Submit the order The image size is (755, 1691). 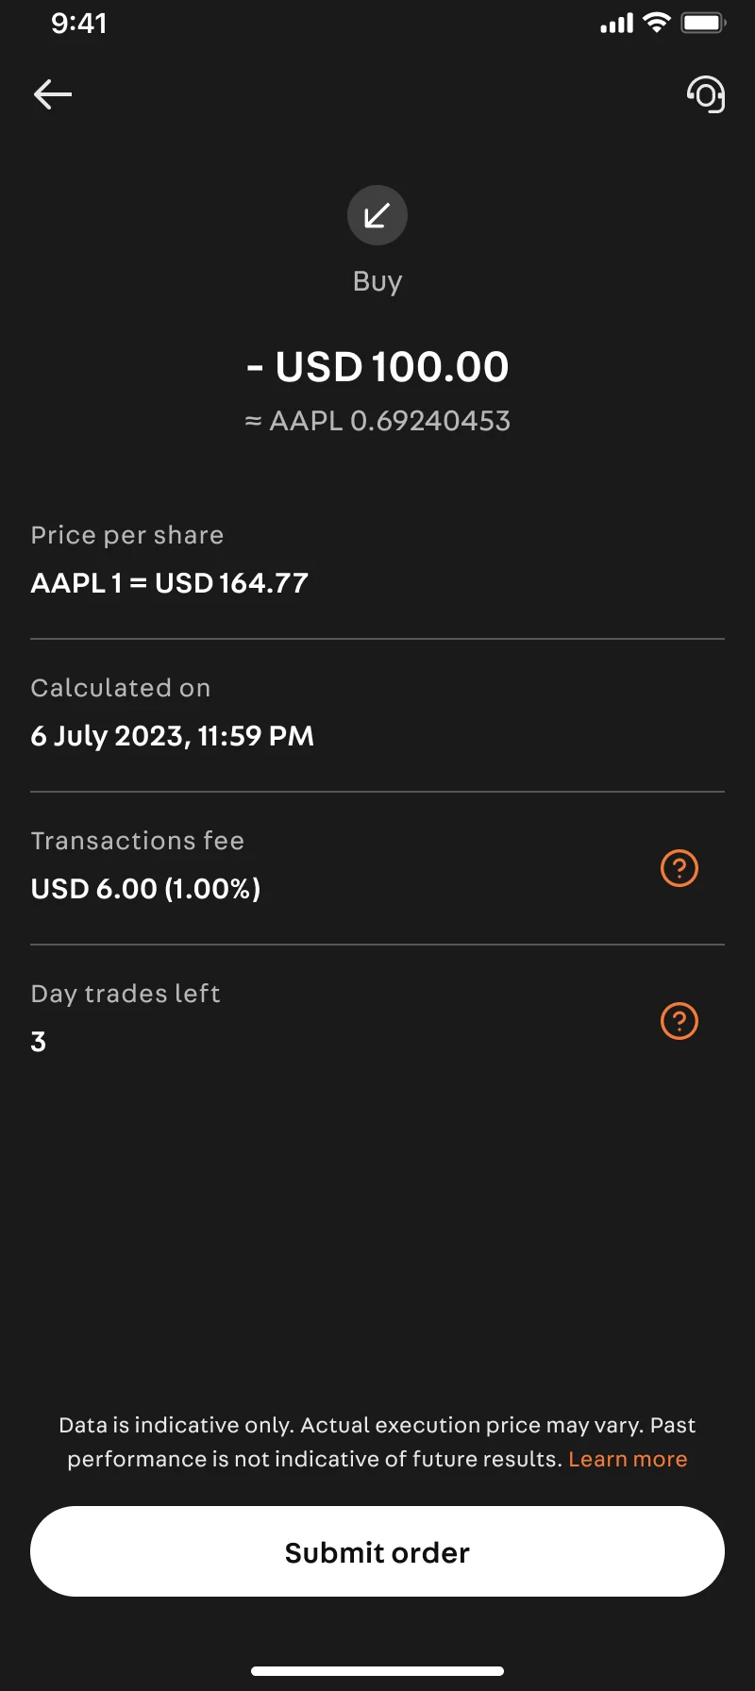(377, 1551)
